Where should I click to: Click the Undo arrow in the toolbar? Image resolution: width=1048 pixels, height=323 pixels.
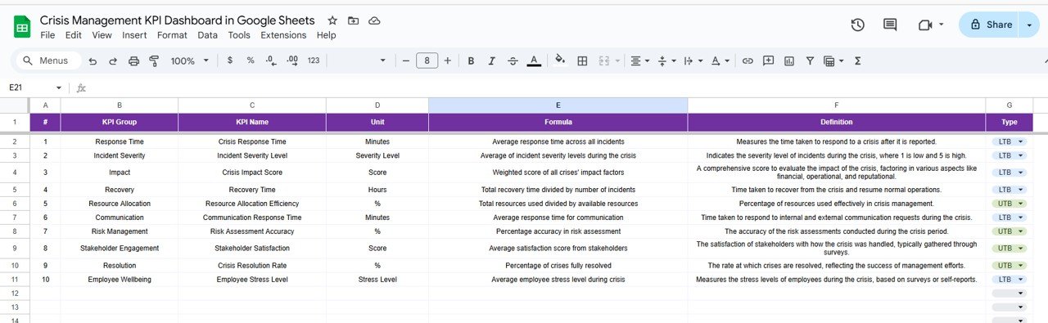pyautogui.click(x=93, y=61)
